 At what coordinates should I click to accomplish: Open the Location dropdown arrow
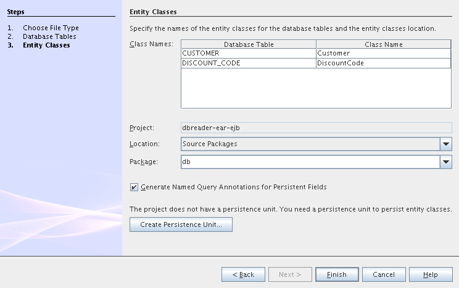445,144
